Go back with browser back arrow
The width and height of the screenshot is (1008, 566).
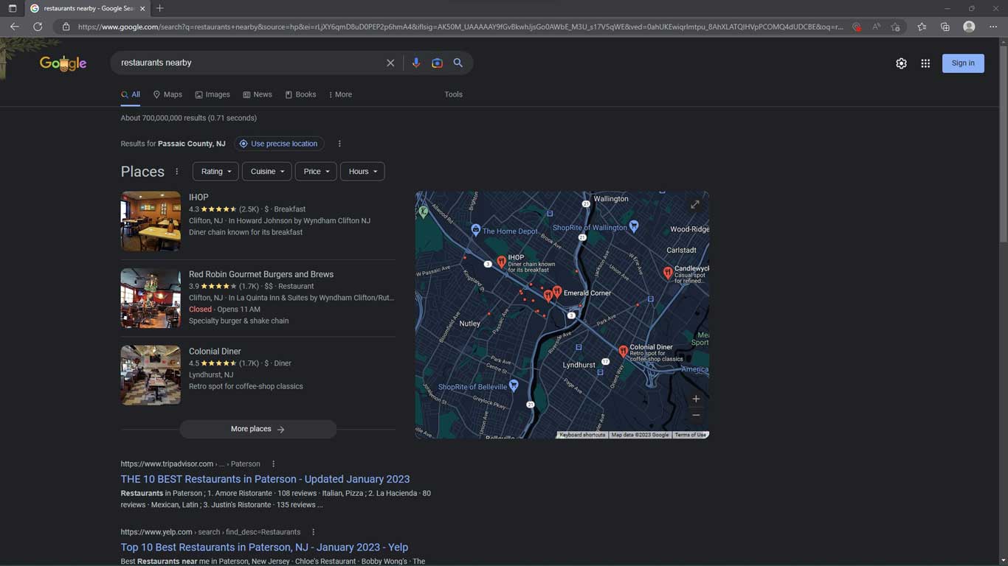15,27
